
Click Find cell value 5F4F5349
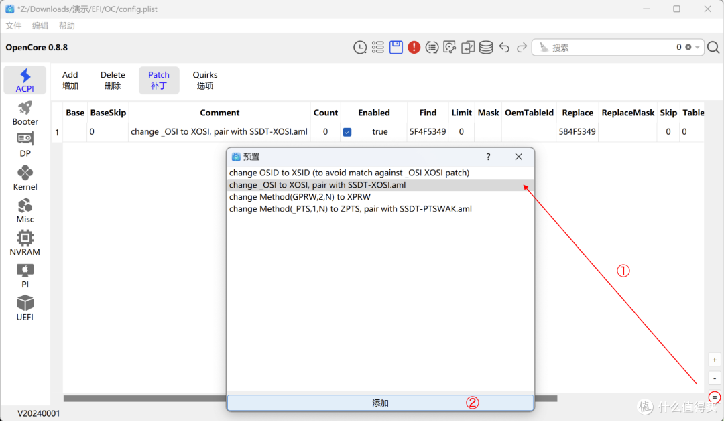click(x=428, y=132)
